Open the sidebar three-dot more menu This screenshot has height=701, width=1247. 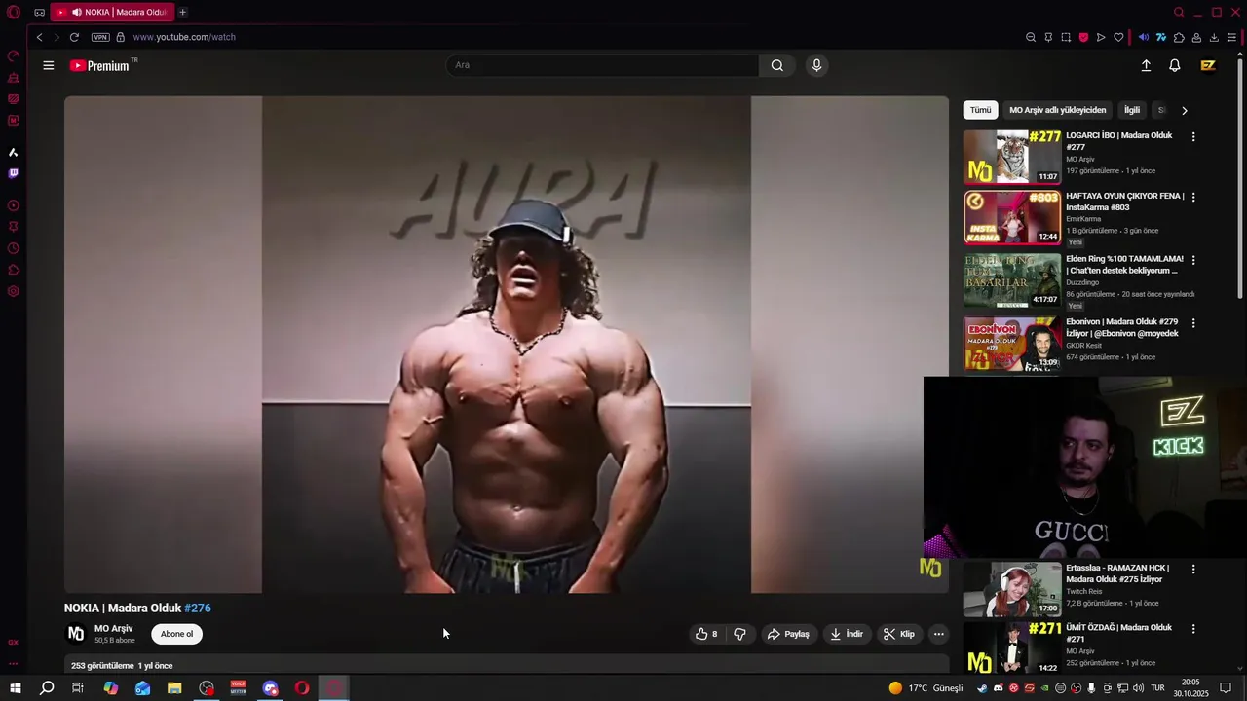point(13,663)
